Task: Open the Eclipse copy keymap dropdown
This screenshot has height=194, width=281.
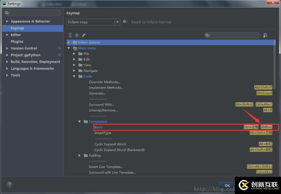Action: tap(117, 22)
